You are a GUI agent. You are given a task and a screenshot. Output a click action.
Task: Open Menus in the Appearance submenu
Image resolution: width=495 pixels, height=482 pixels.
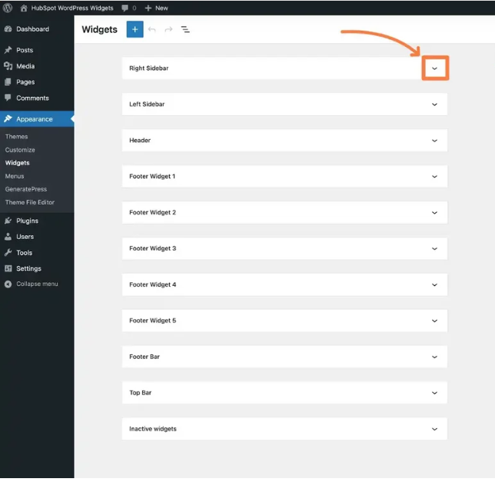point(15,176)
